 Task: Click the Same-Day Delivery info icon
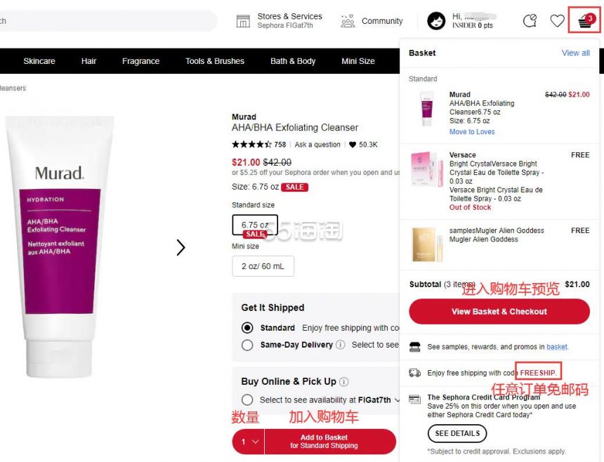click(x=341, y=345)
